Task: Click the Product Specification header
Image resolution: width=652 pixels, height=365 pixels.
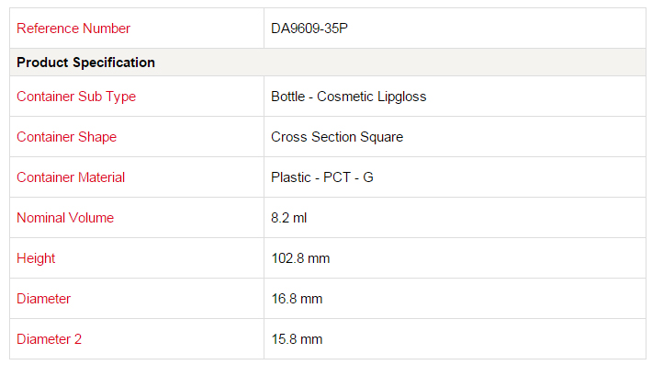Action: click(85, 63)
